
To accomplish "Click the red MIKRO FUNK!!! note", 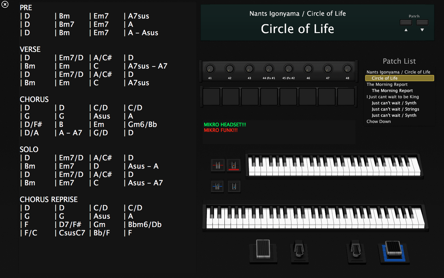I will point(221,130).
